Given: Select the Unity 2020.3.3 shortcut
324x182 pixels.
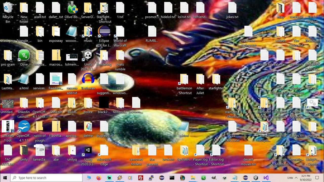Looking at the screenshot, I should [88, 150].
